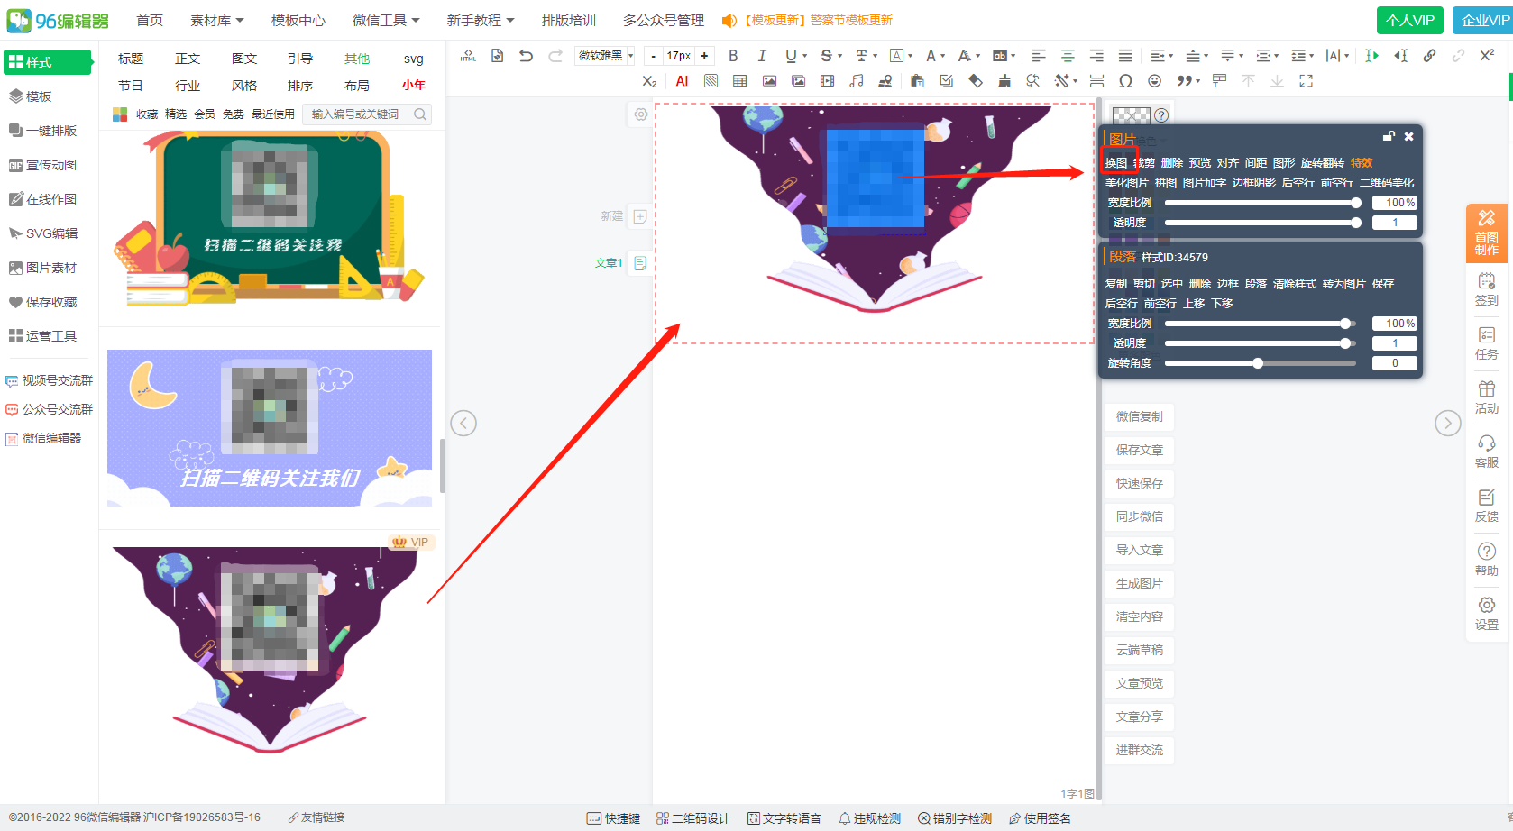Click the red AI writing icon
This screenshot has width=1513, height=831.
(682, 81)
